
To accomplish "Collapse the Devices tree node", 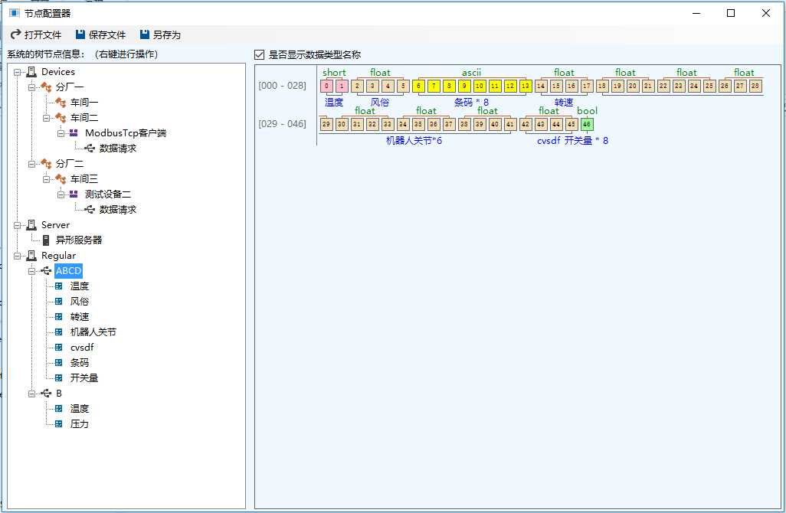I will pos(17,72).
